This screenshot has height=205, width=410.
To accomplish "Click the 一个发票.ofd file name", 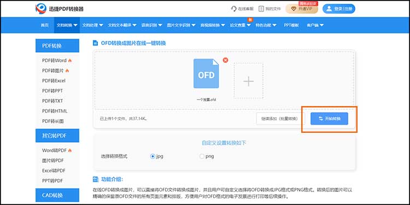I will [207, 99].
